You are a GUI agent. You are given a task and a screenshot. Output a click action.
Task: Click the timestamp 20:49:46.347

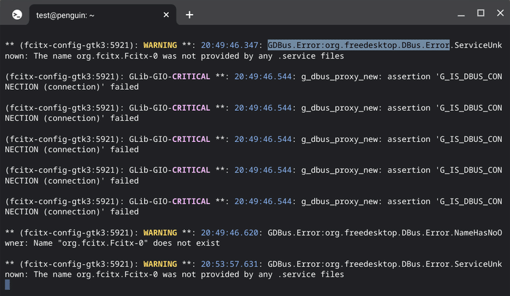pyautogui.click(x=229, y=45)
